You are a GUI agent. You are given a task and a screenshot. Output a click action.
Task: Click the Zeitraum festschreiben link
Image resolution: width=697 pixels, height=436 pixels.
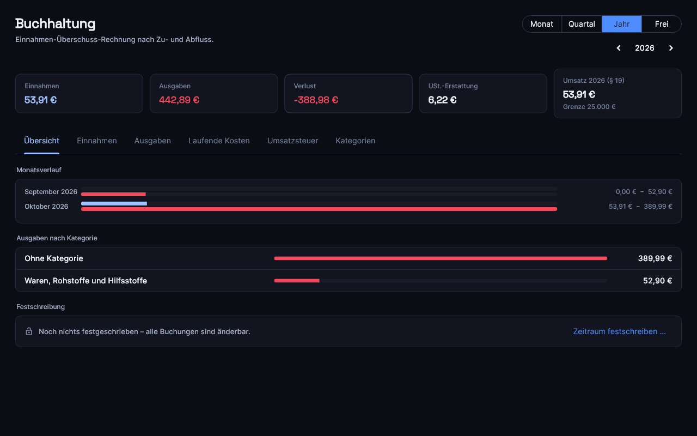pos(619,331)
